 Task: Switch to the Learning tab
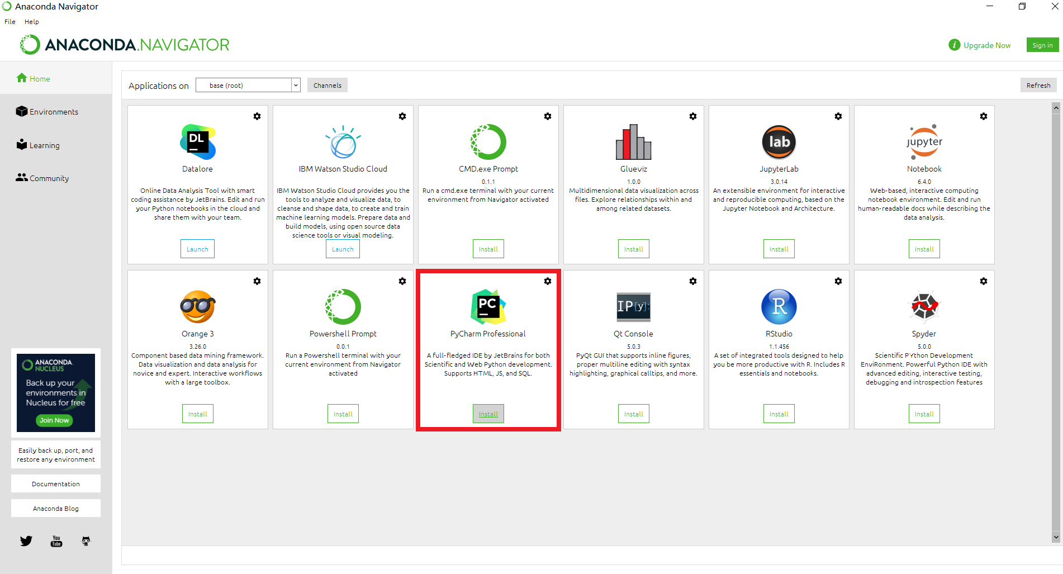tap(56, 145)
